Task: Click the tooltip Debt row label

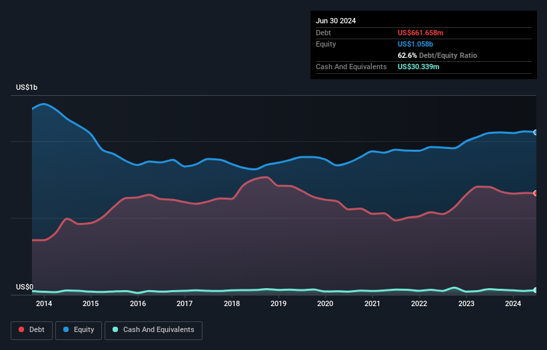Action: 323,33
